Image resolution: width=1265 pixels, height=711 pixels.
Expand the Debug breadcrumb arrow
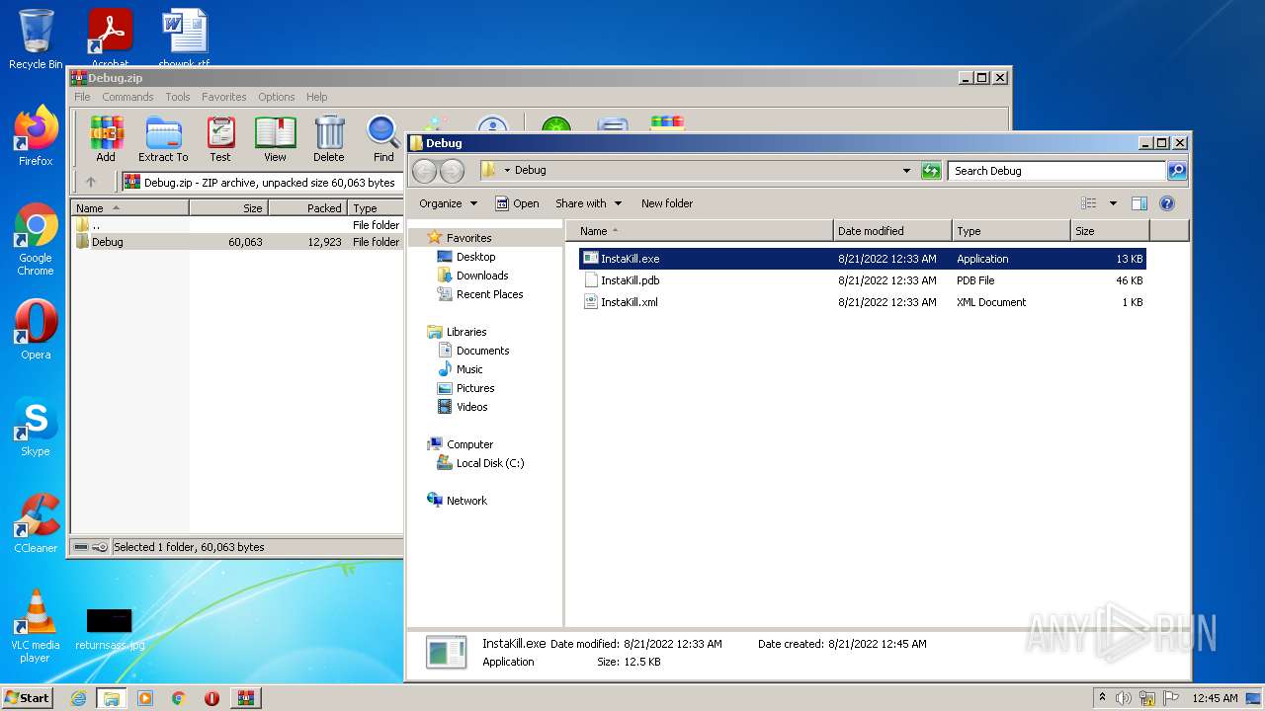[x=507, y=171]
